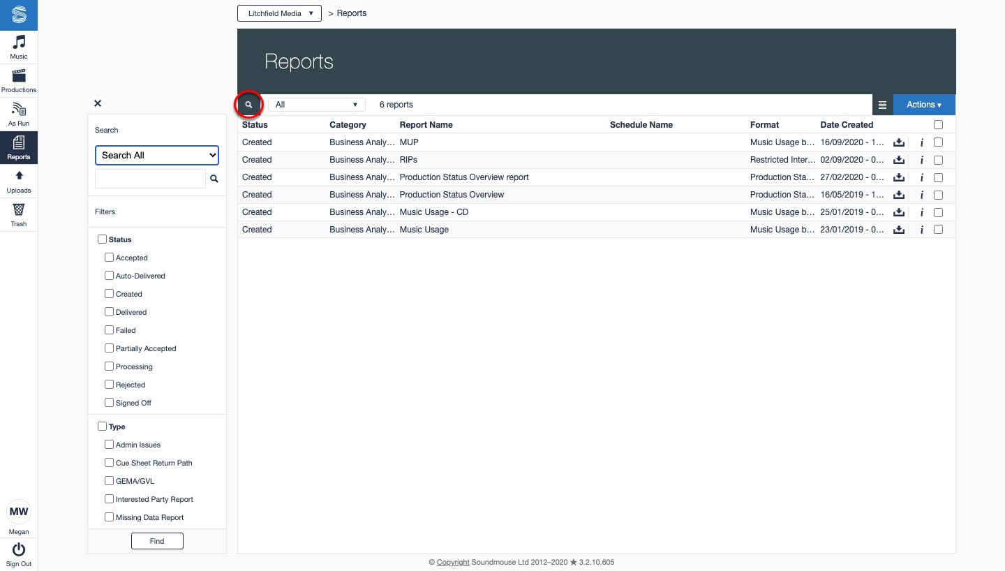Sort by Format column header
The image size is (1005, 571).
764,125
